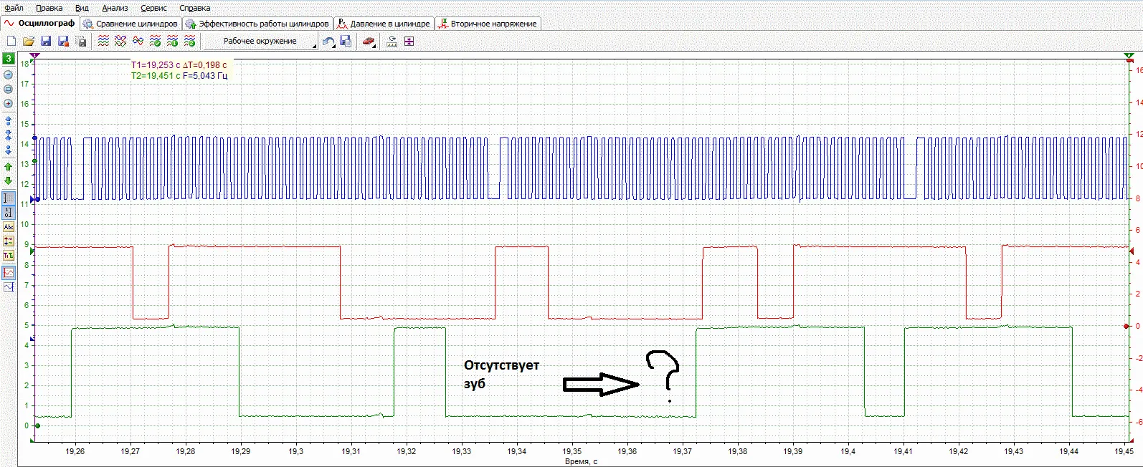The image size is (1143, 467).
Task: Click the zoom out minus icon in sidebar
Action: [9, 74]
